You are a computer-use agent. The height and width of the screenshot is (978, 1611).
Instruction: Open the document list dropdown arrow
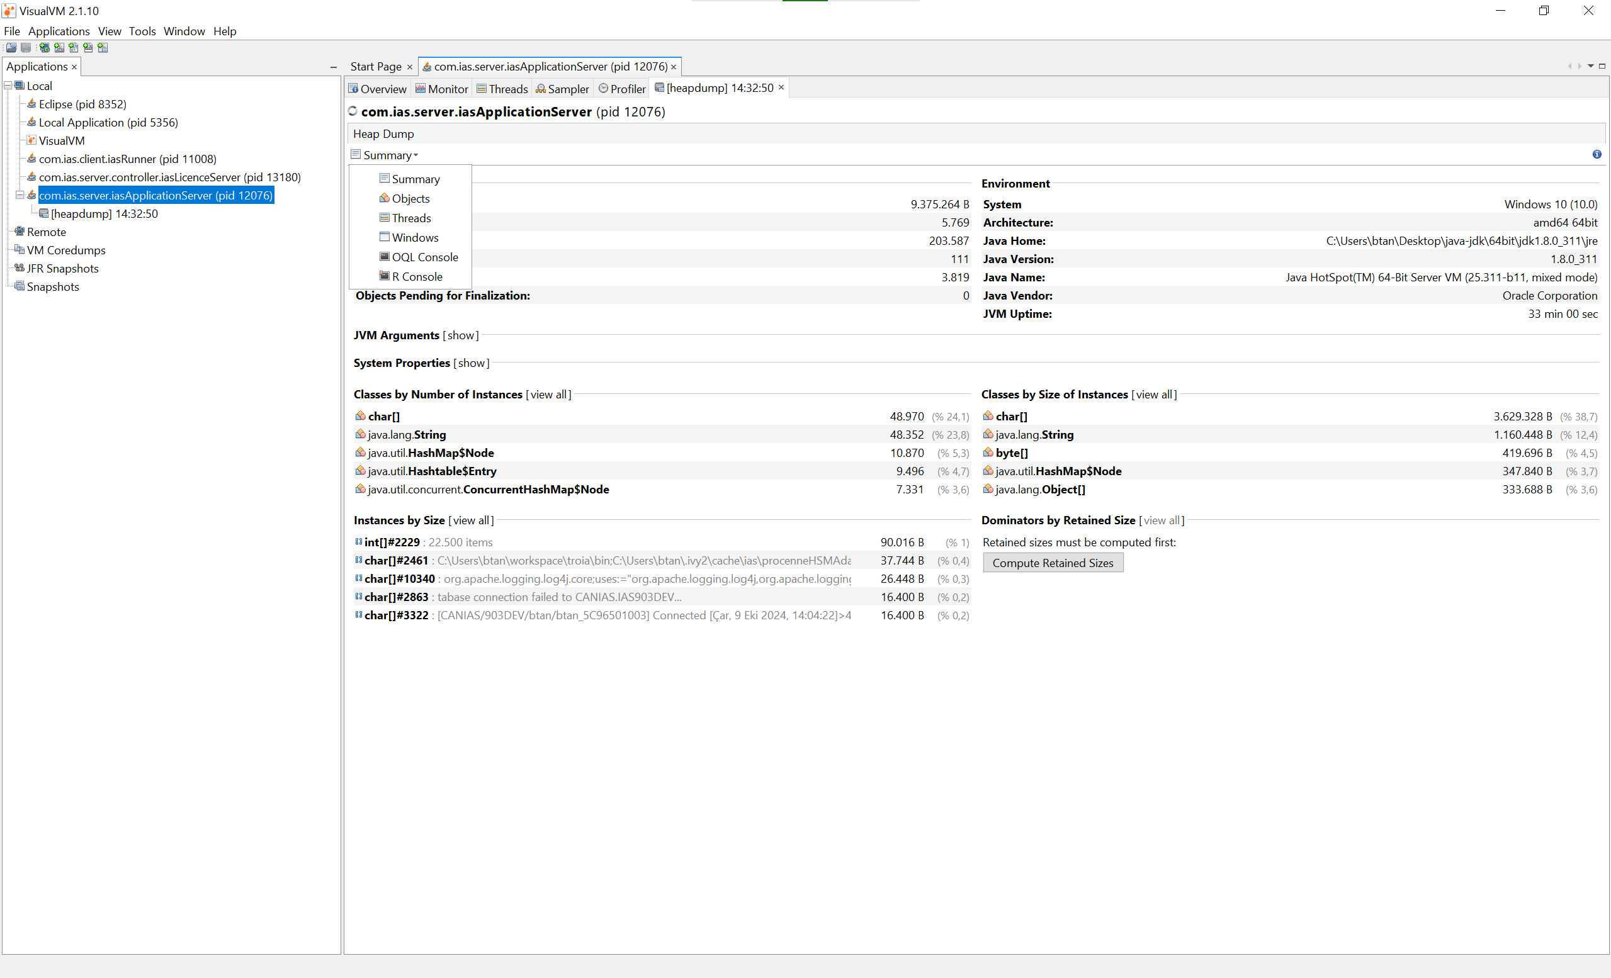tap(1591, 66)
